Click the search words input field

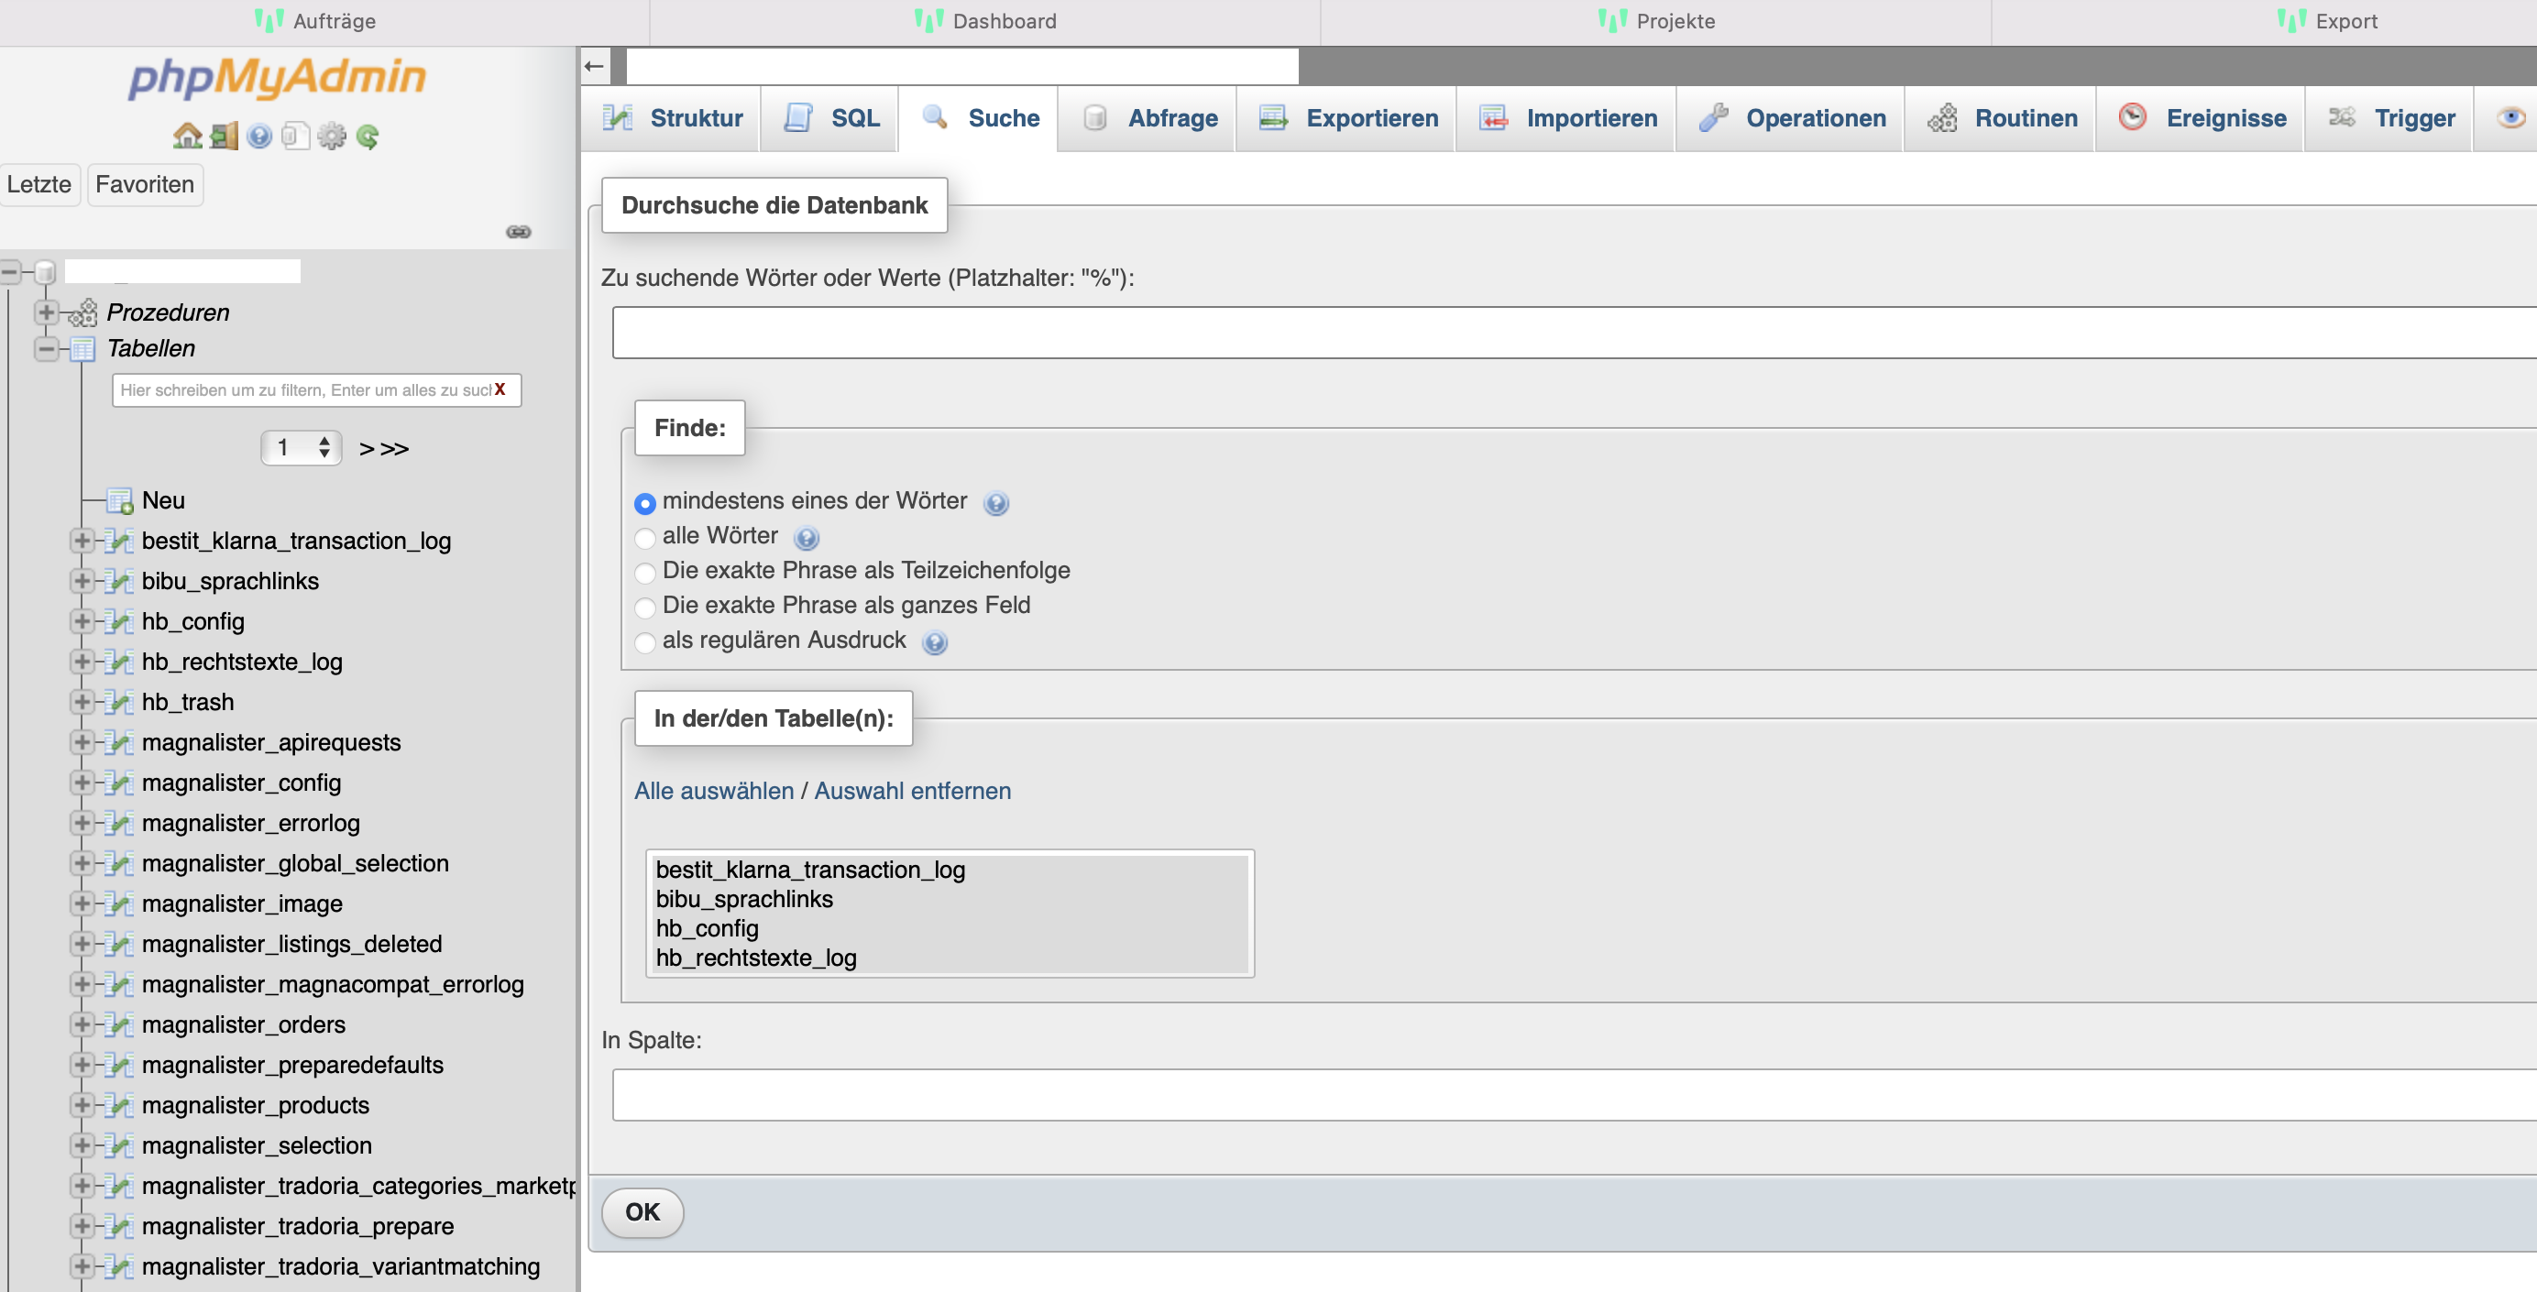1574,333
